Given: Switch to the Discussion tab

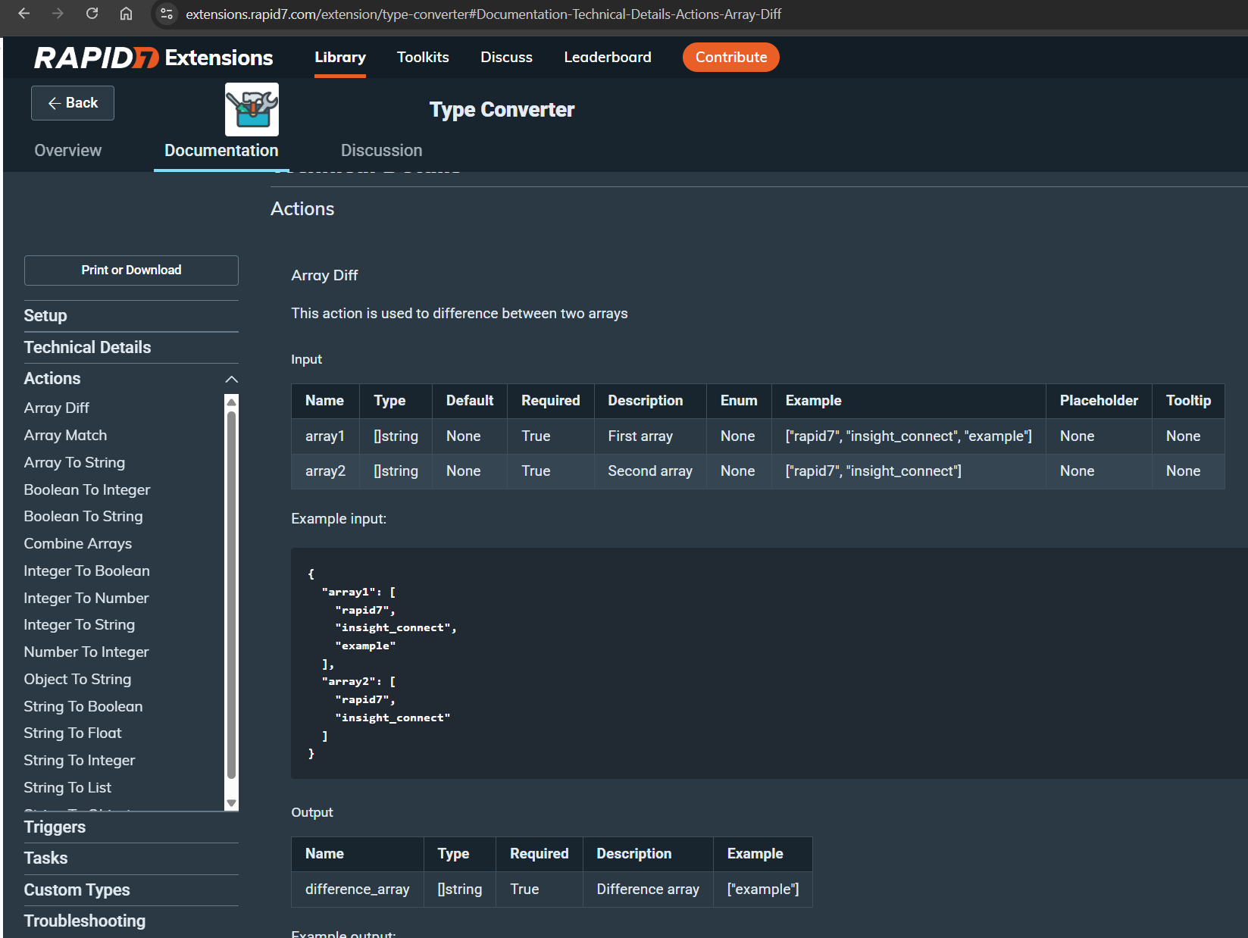Looking at the screenshot, I should 381,151.
